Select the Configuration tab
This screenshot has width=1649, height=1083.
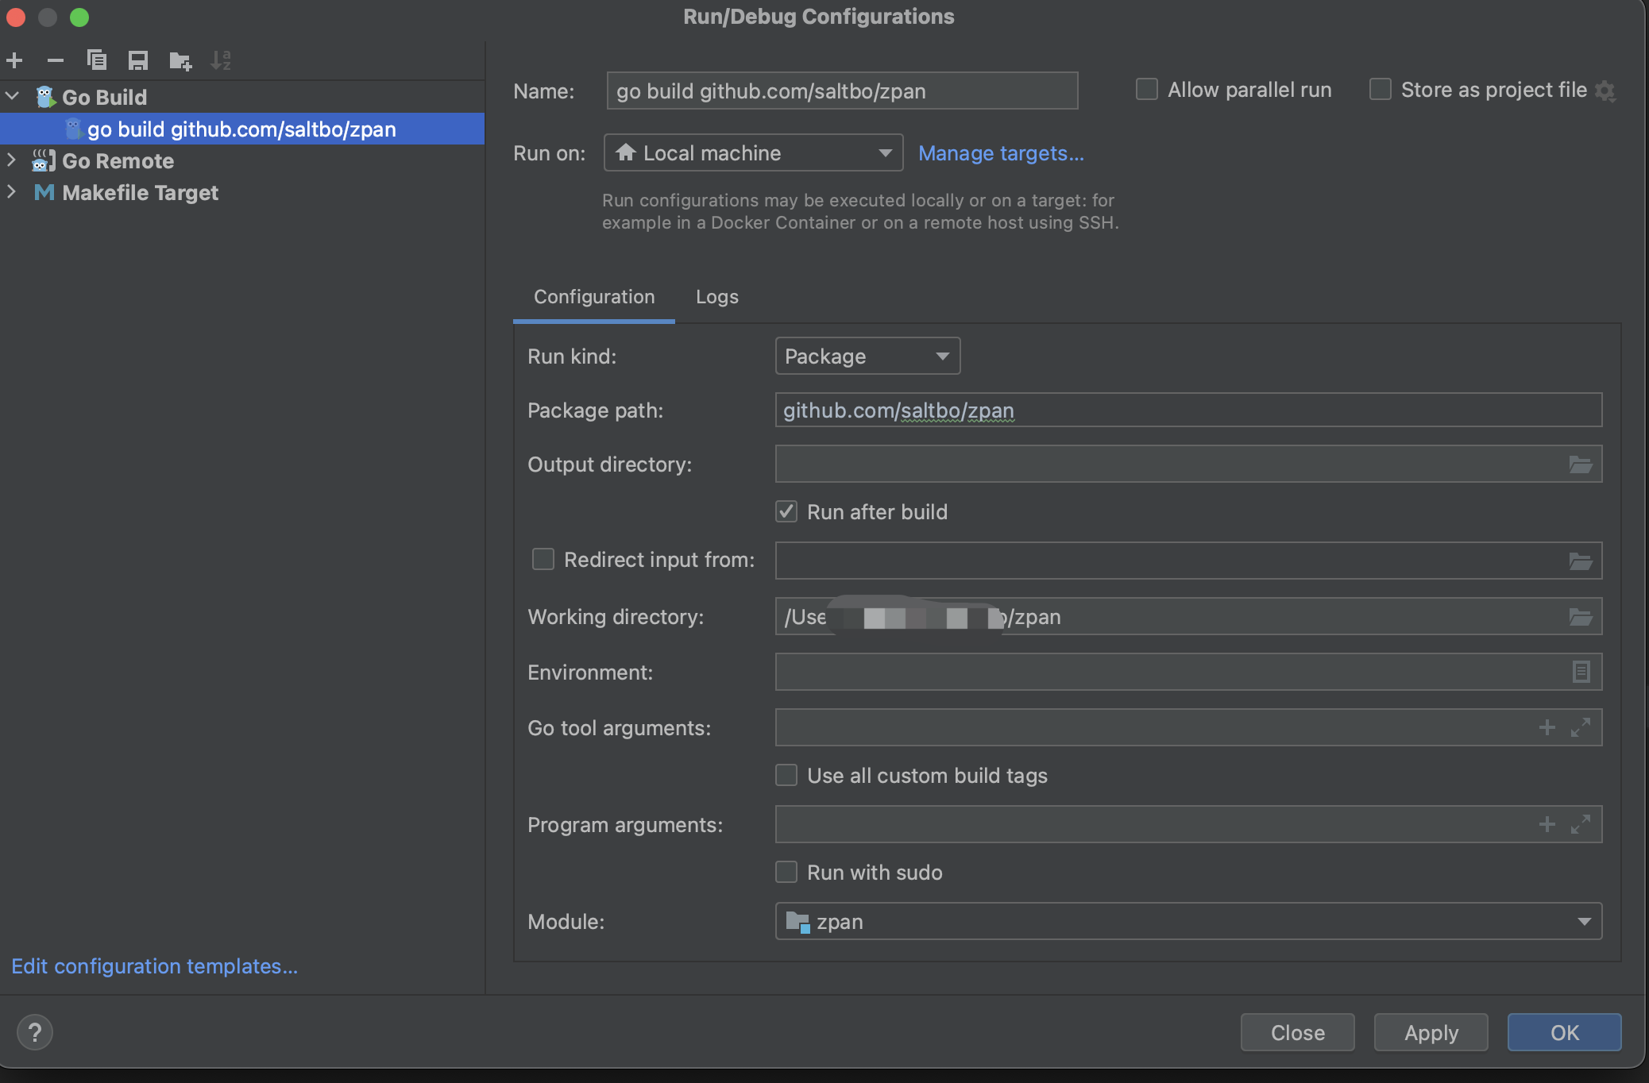click(x=594, y=297)
